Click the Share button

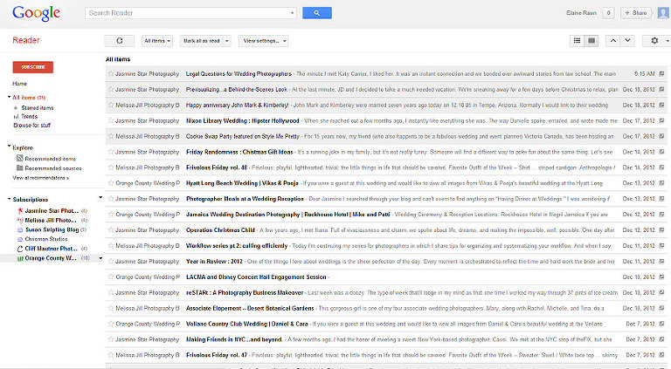[x=636, y=13]
